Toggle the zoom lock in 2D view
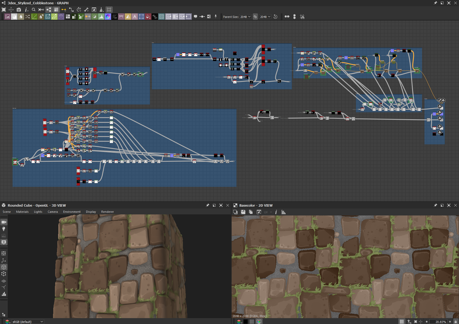459x324 pixels. (456, 322)
